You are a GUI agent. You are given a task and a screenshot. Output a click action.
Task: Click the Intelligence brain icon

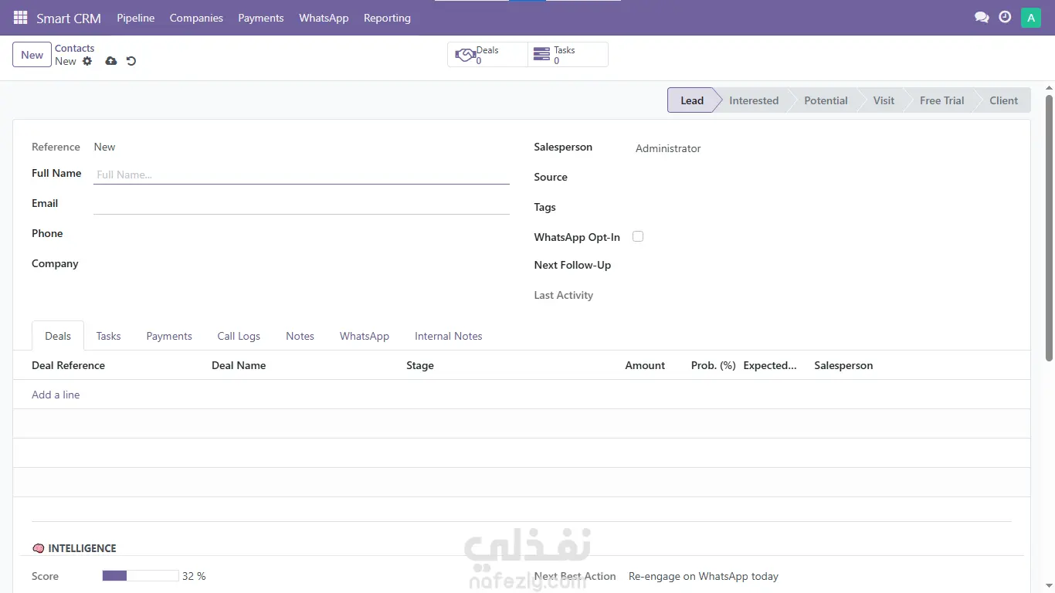click(38, 548)
